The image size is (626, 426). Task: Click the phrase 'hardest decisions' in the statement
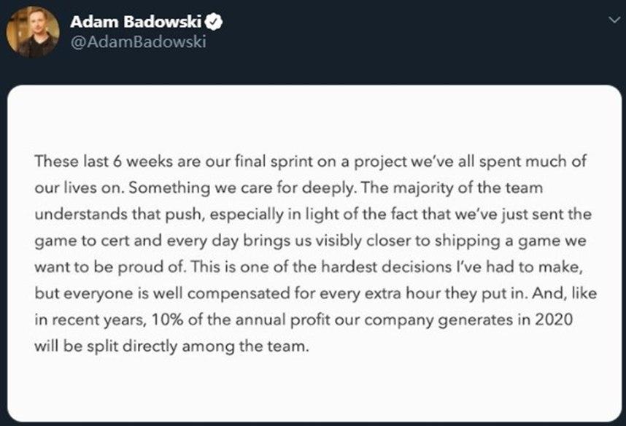386,267
